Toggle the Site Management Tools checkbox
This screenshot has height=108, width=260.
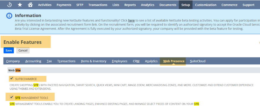(12, 97)
